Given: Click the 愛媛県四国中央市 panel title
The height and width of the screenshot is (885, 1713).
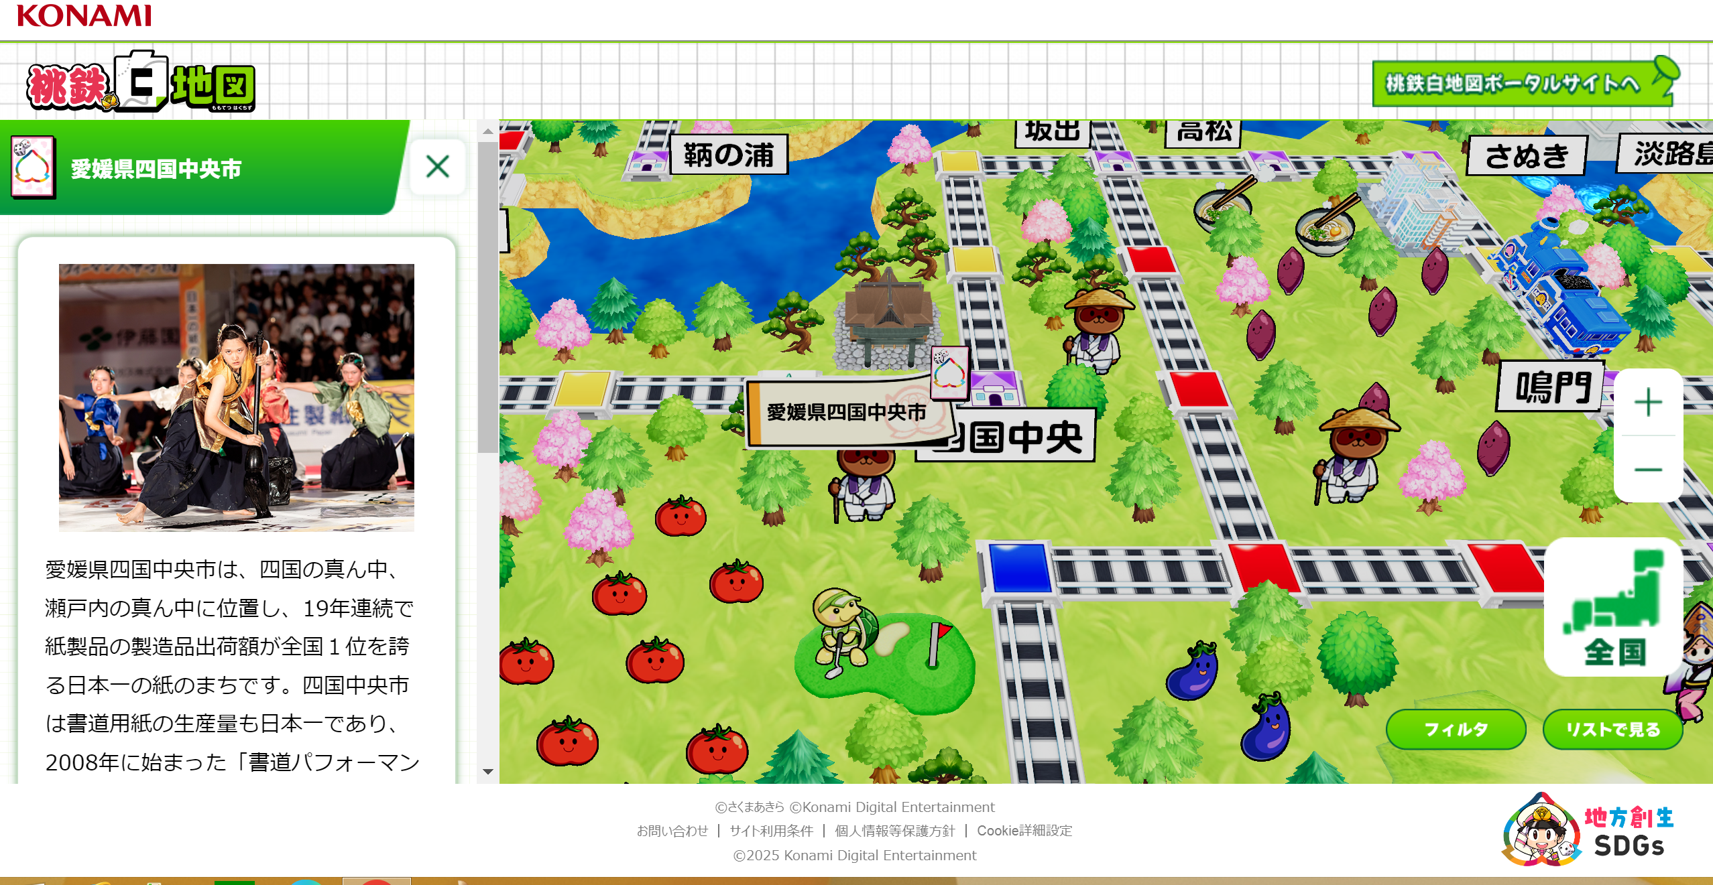Looking at the screenshot, I should (x=156, y=169).
